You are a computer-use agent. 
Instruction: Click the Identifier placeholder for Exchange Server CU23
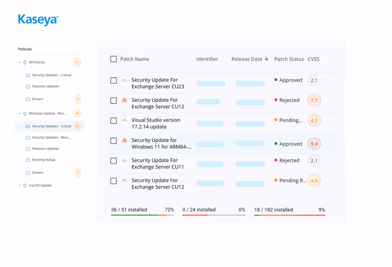point(211,84)
